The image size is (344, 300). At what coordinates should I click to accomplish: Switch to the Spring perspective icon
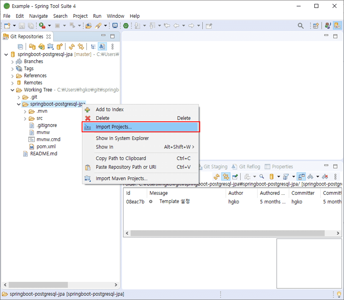click(328, 26)
